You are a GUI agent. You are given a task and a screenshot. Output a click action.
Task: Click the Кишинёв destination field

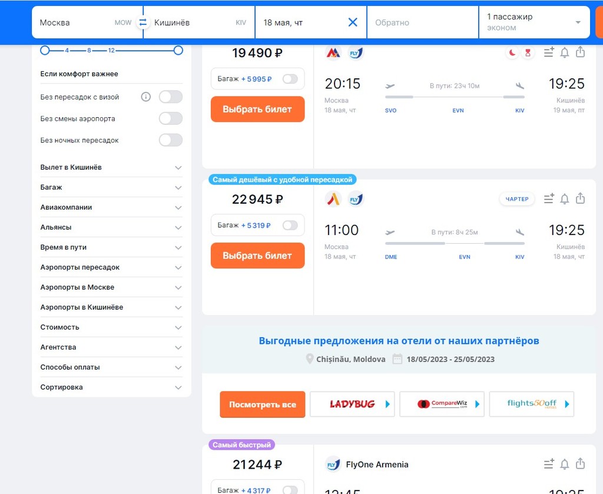[199, 22]
